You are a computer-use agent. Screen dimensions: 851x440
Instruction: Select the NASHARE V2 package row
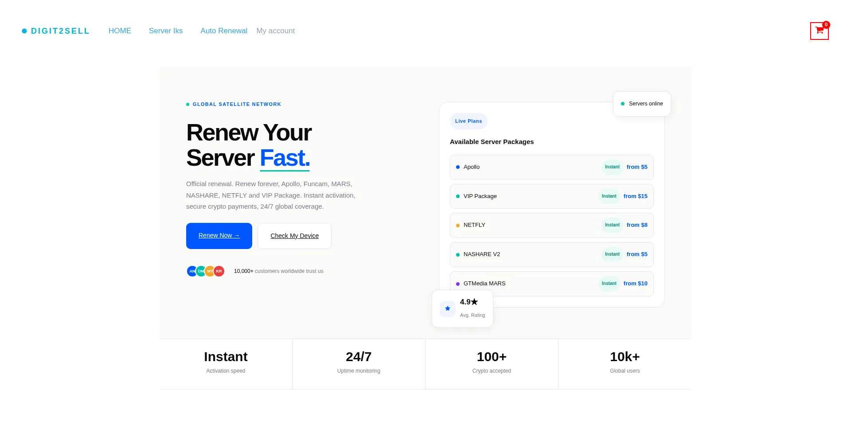(x=551, y=254)
